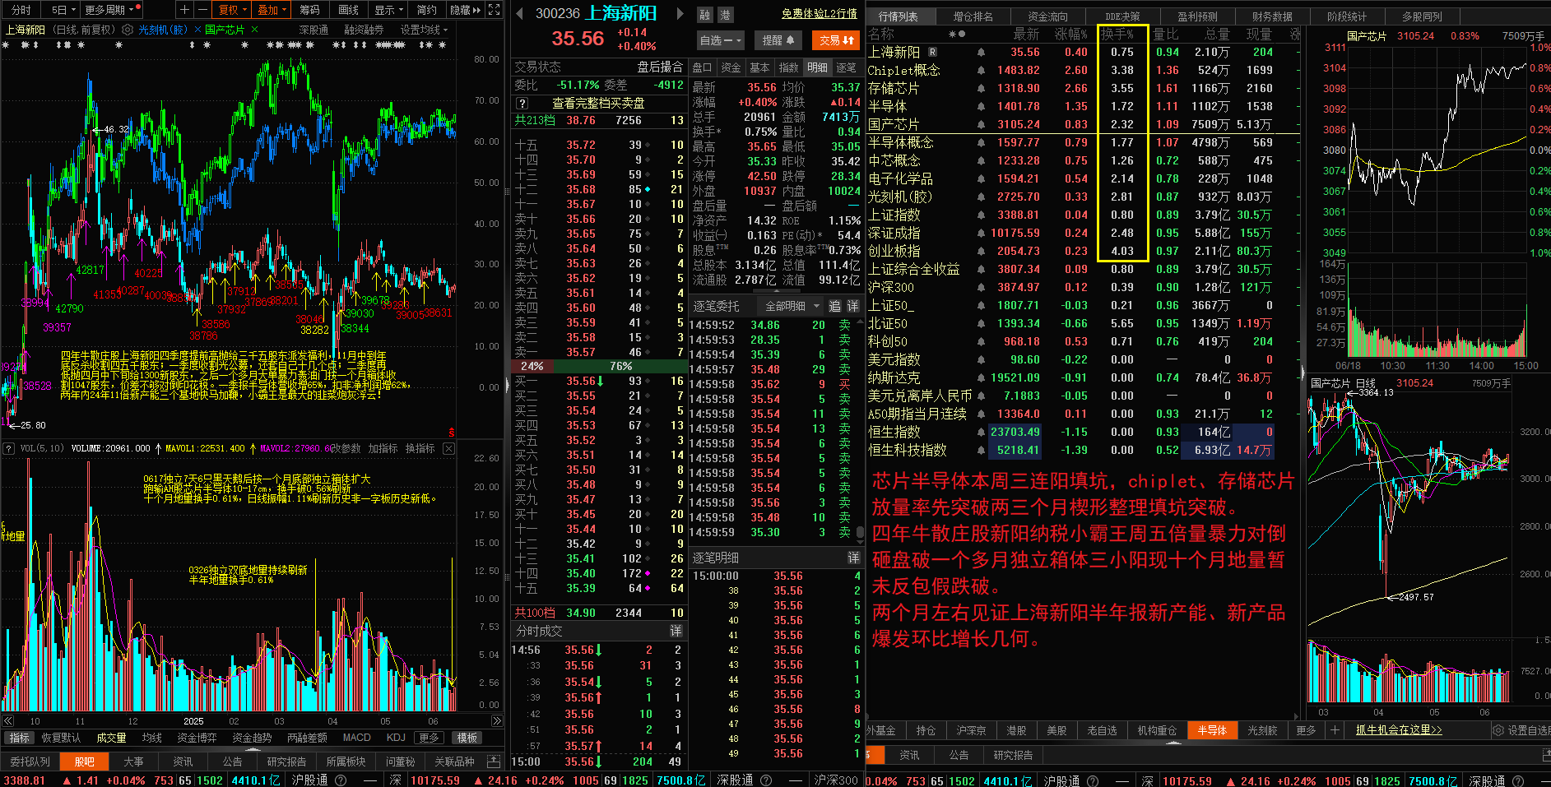Open 分时成交 detail 详 icon
This screenshot has height=787, width=1551.
[676, 631]
